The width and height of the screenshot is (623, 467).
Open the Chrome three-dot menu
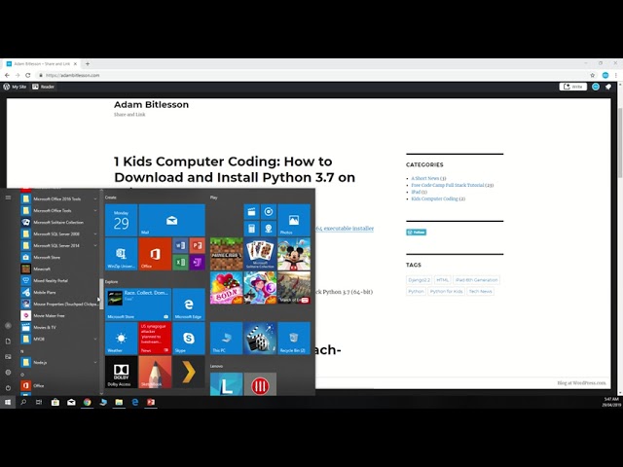pyautogui.click(x=616, y=75)
